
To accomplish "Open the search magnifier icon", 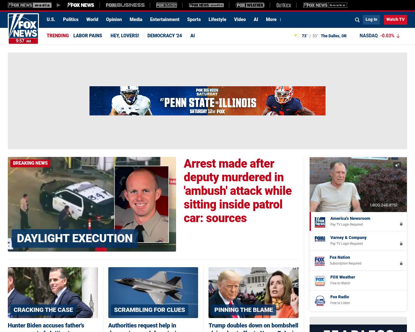I will pyautogui.click(x=357, y=20).
